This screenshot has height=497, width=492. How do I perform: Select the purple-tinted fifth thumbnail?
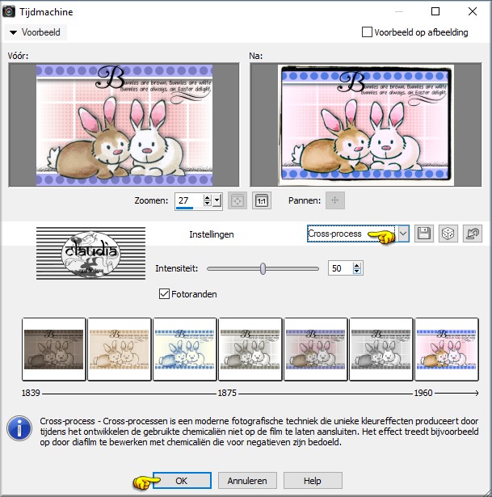(316, 349)
